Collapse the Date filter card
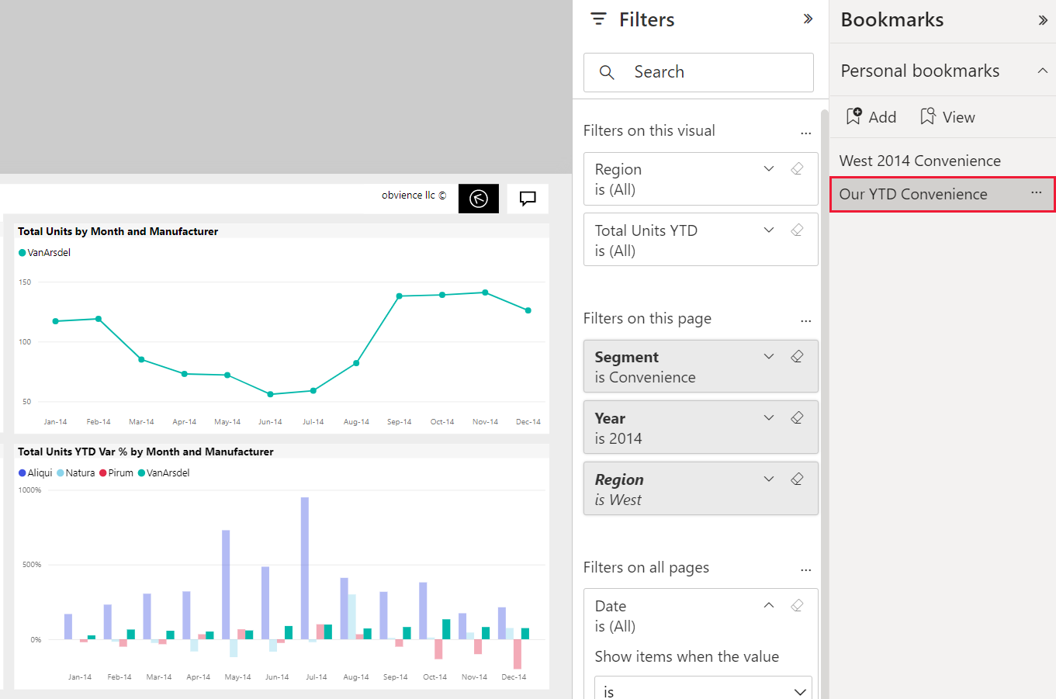 [769, 606]
